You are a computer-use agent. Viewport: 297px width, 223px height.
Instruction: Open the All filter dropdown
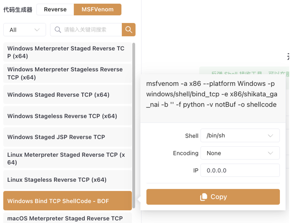(25, 30)
